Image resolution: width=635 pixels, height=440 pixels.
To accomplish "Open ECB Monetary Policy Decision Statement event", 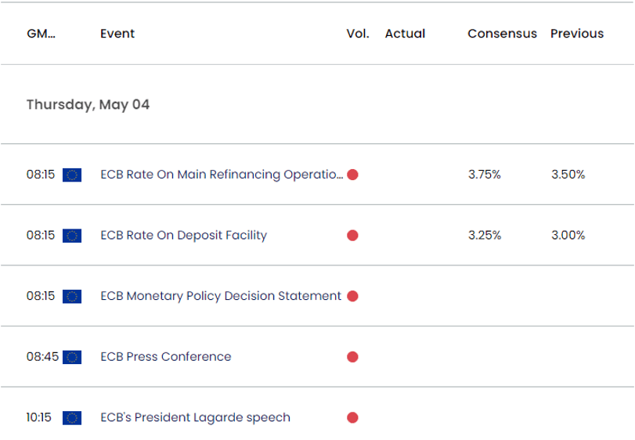I will click(221, 296).
